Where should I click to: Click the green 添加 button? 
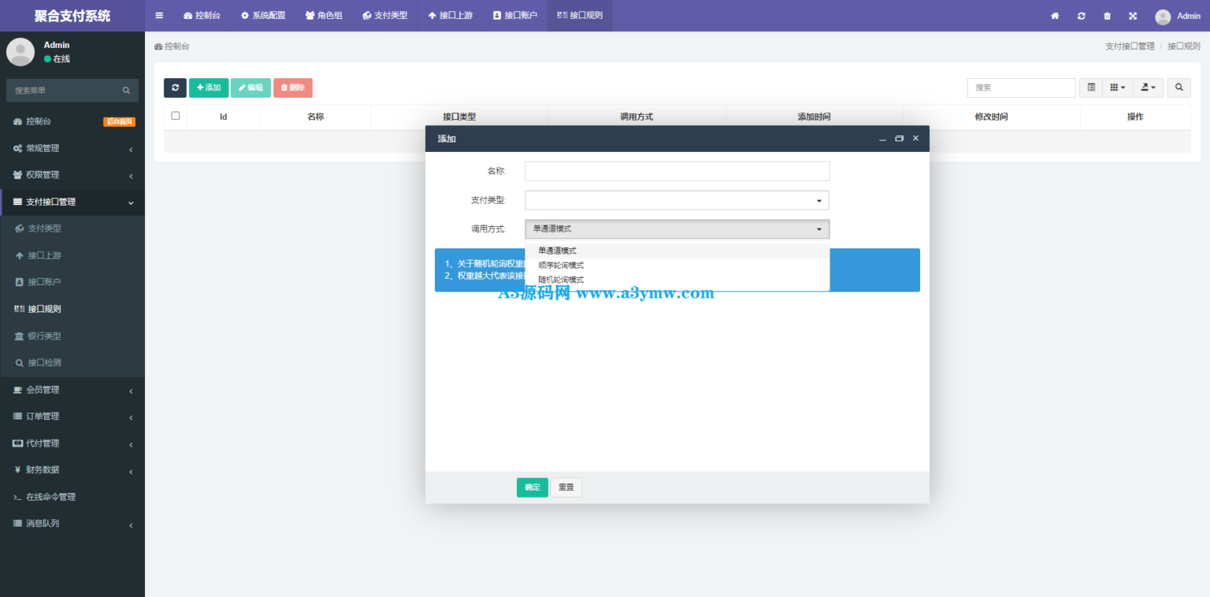coord(209,87)
